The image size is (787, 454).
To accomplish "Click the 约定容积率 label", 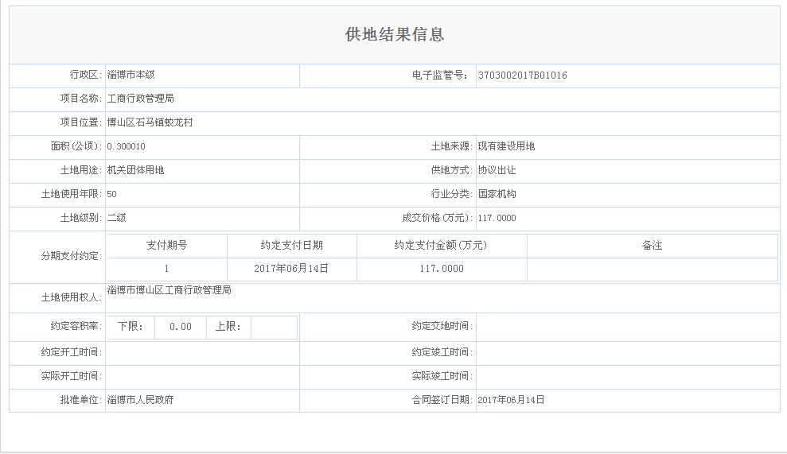I will [76, 326].
